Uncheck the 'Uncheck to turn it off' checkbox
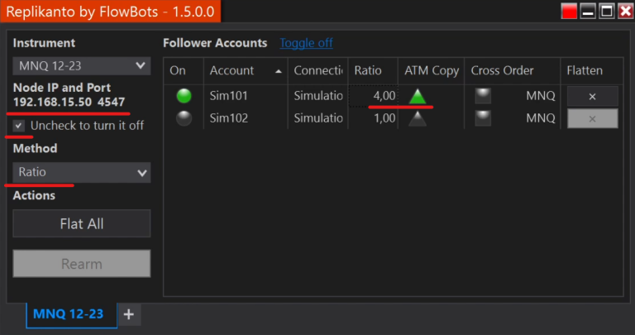Screen dimensions: 635x335 click(19, 126)
